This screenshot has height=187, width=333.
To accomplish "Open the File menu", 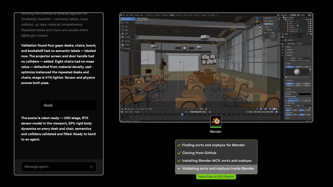I will (124, 15).
